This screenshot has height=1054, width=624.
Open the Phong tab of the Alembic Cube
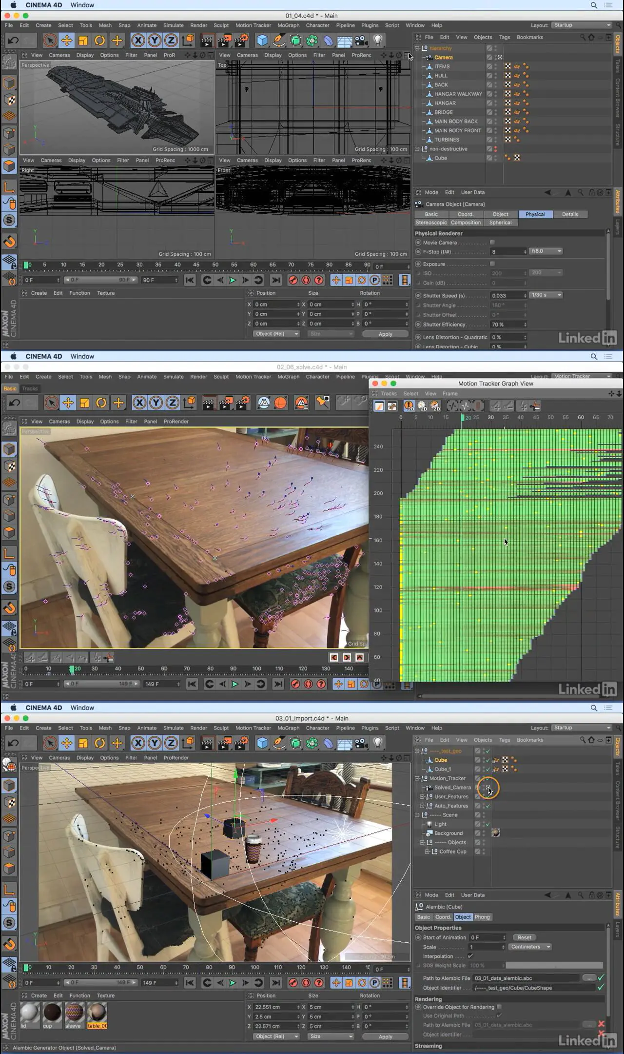click(482, 917)
